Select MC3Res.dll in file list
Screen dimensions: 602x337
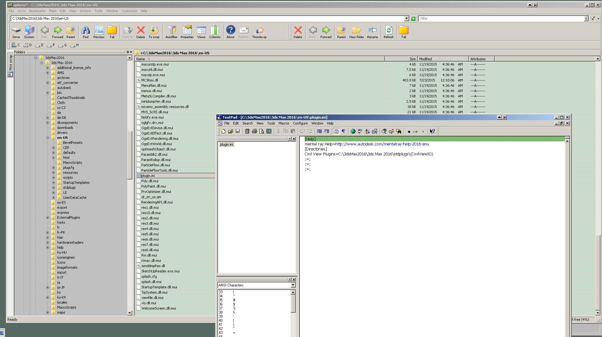pyautogui.click(x=150, y=80)
